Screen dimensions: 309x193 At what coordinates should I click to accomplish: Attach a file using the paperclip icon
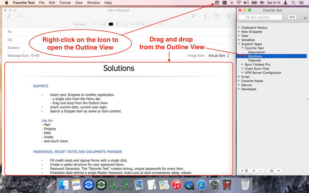click(194, 16)
